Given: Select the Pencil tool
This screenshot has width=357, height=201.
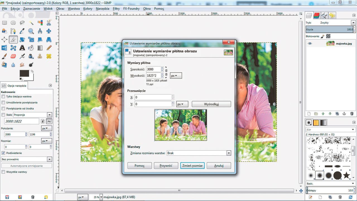Looking at the screenshot, I should click(49, 48).
